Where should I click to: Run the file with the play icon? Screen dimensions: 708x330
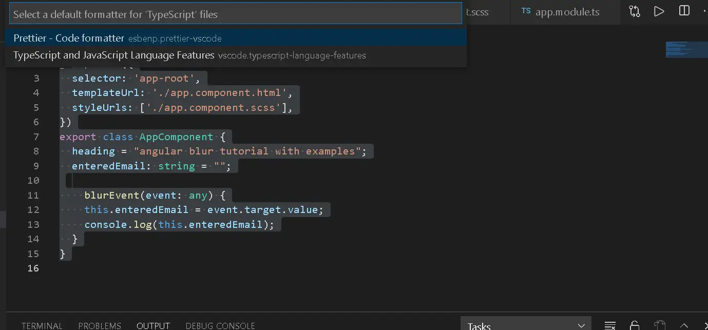coord(659,11)
